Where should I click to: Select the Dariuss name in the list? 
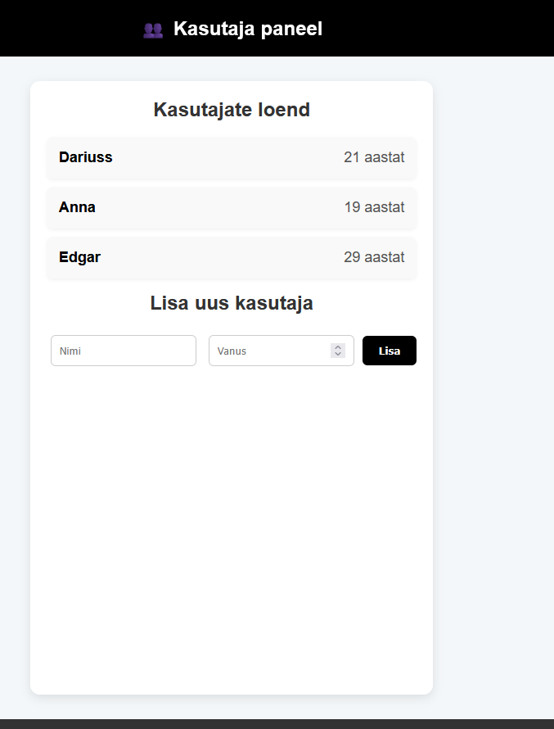pos(86,157)
